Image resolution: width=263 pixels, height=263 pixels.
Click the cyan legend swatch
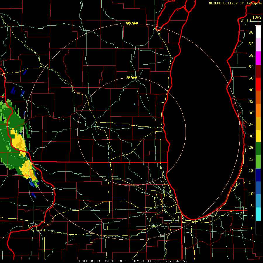pyautogui.click(x=258, y=214)
